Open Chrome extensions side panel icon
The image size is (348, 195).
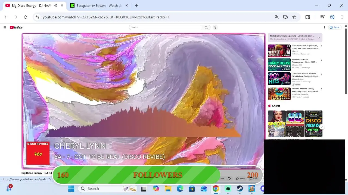point(308,17)
